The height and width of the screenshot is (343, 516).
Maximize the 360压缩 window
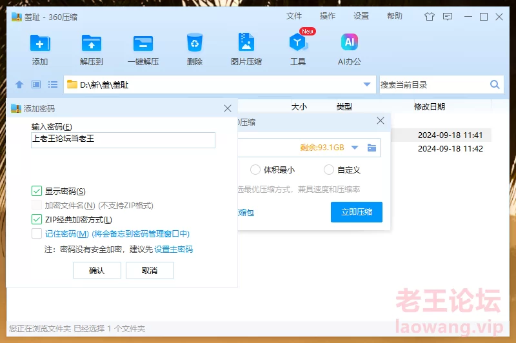(484, 17)
